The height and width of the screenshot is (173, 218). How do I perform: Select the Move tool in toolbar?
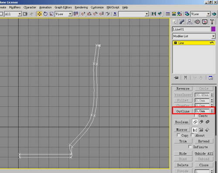39,14
